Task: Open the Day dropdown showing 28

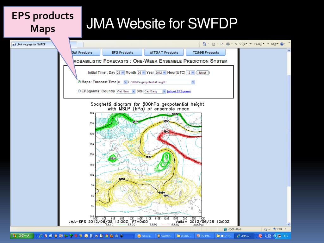Action: pos(120,72)
